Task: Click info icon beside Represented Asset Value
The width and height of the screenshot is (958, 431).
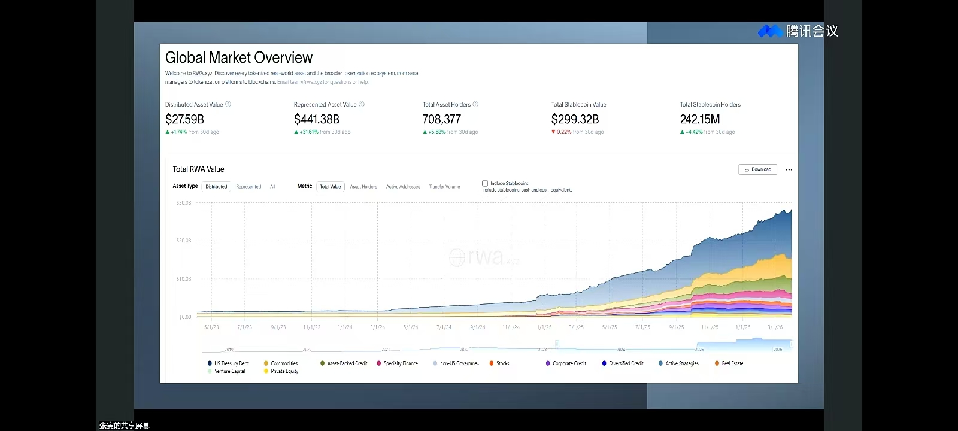Action: tap(362, 104)
